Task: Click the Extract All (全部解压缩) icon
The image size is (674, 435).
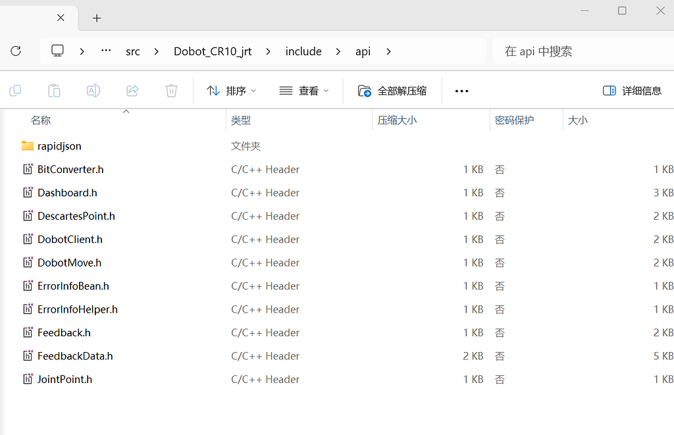Action: coord(392,90)
